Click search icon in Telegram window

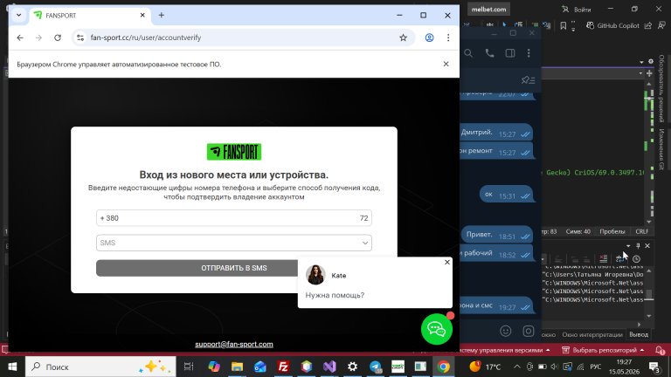[x=468, y=53]
